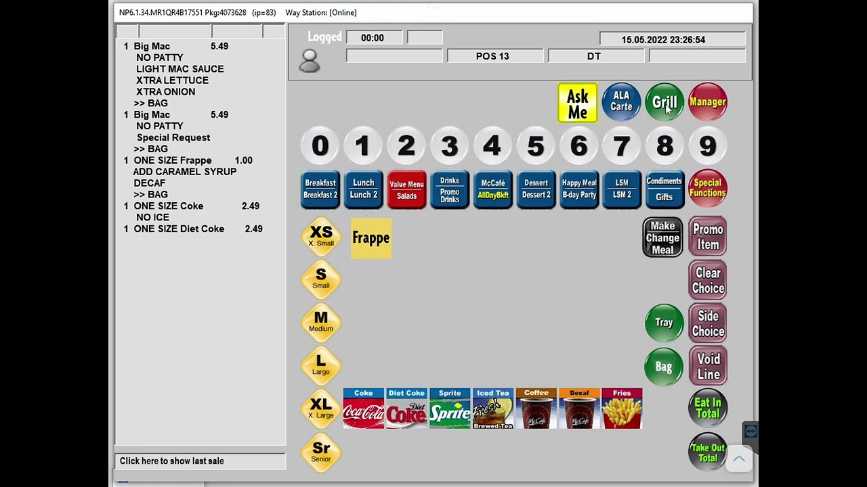The height and width of the screenshot is (487, 867).
Task: Switch to Value Menu Salads tab
Action: pyautogui.click(x=406, y=189)
